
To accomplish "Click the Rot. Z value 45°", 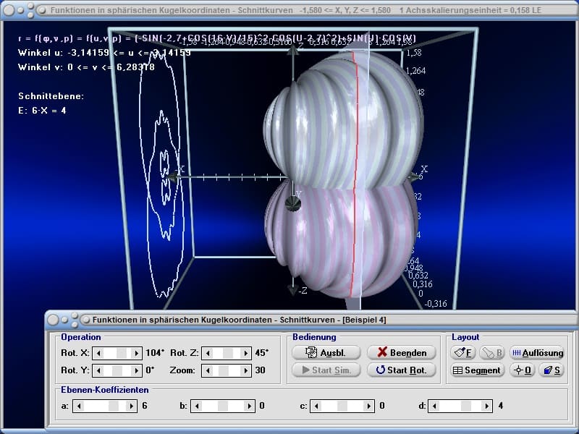I will click(x=261, y=353).
